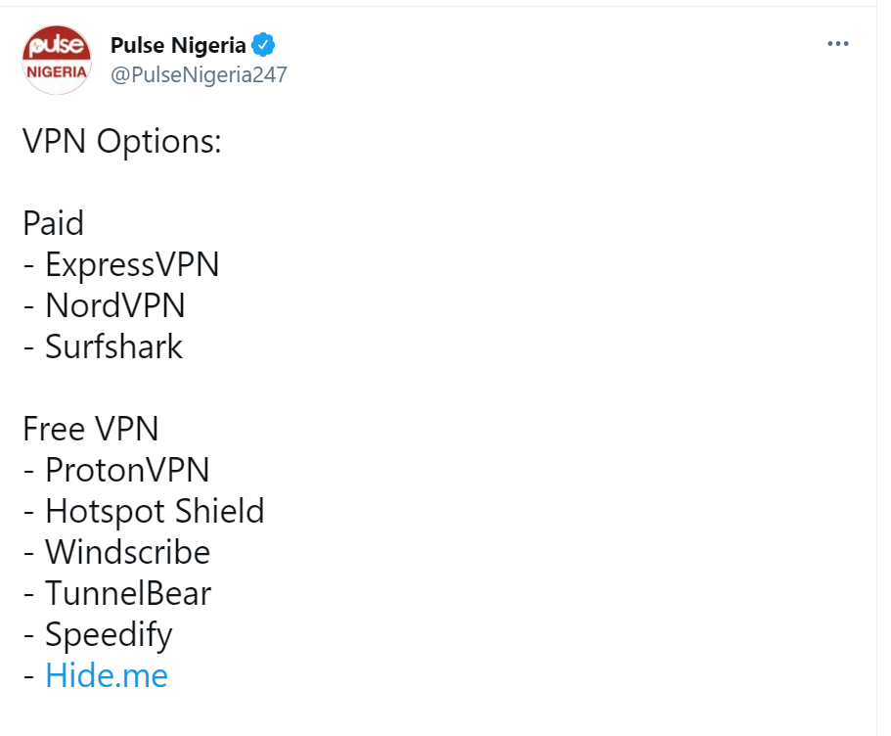Viewport: 891px width, 736px height.
Task: Select the Windscribe list entry
Action: pyautogui.click(x=127, y=552)
